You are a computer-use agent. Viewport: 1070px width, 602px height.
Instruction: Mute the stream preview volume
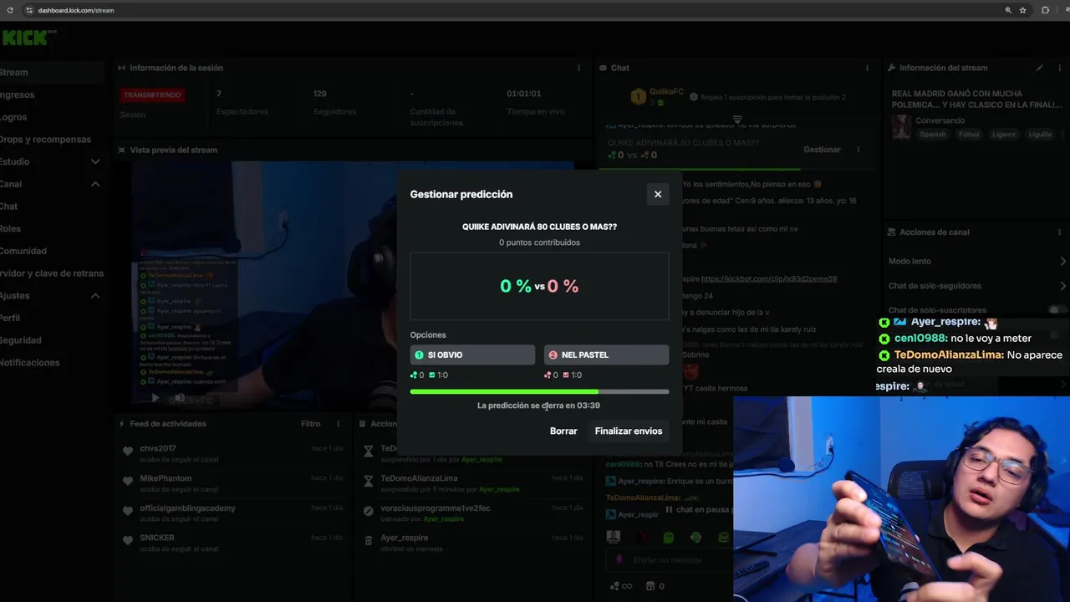pos(179,398)
